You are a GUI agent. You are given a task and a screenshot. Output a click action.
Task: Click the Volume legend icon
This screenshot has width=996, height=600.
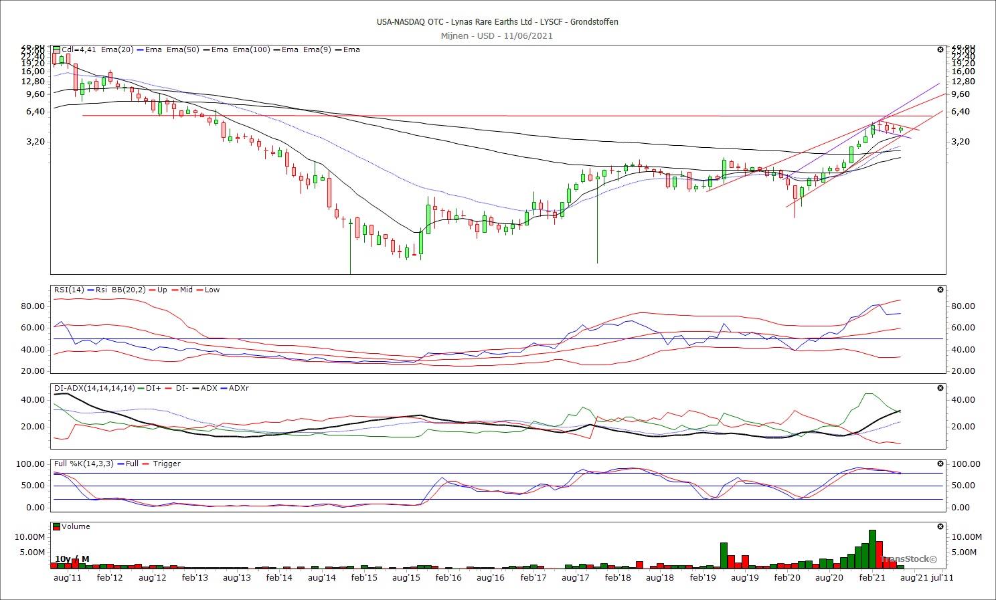57,526
